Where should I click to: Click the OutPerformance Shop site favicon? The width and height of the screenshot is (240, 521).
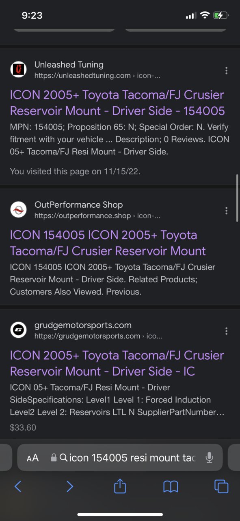[x=18, y=210]
